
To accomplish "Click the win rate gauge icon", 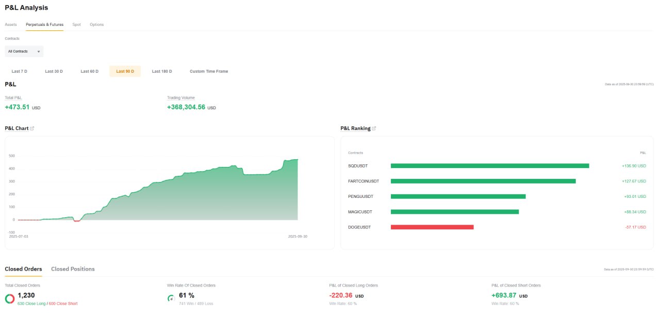I will click(x=171, y=298).
